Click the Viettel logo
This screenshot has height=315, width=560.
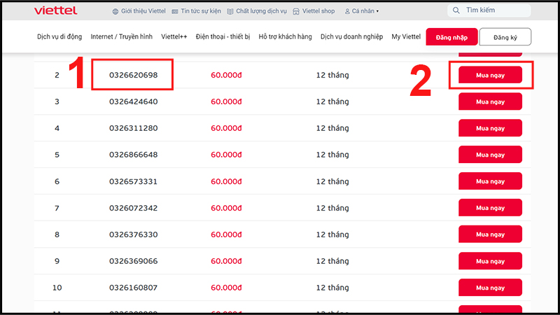(56, 10)
